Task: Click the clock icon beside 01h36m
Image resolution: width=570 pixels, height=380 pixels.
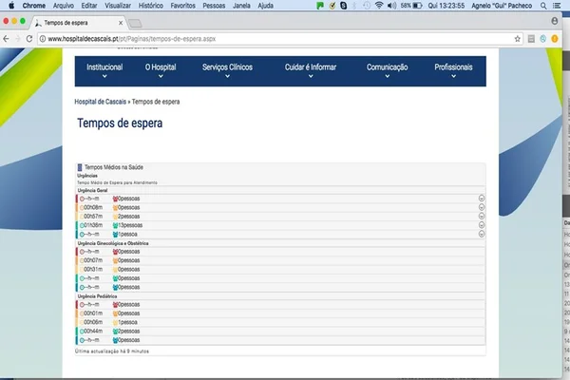Action: coord(82,225)
